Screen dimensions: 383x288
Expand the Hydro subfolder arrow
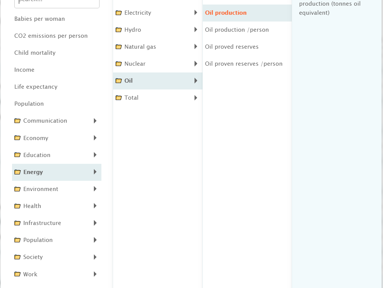coord(196,29)
